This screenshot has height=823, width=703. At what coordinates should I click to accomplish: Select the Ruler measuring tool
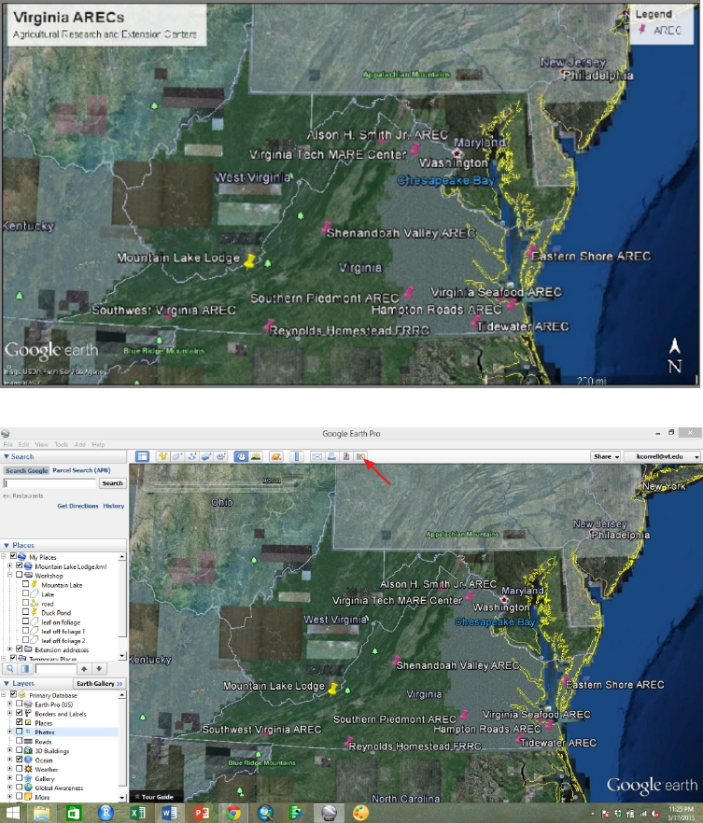(297, 456)
